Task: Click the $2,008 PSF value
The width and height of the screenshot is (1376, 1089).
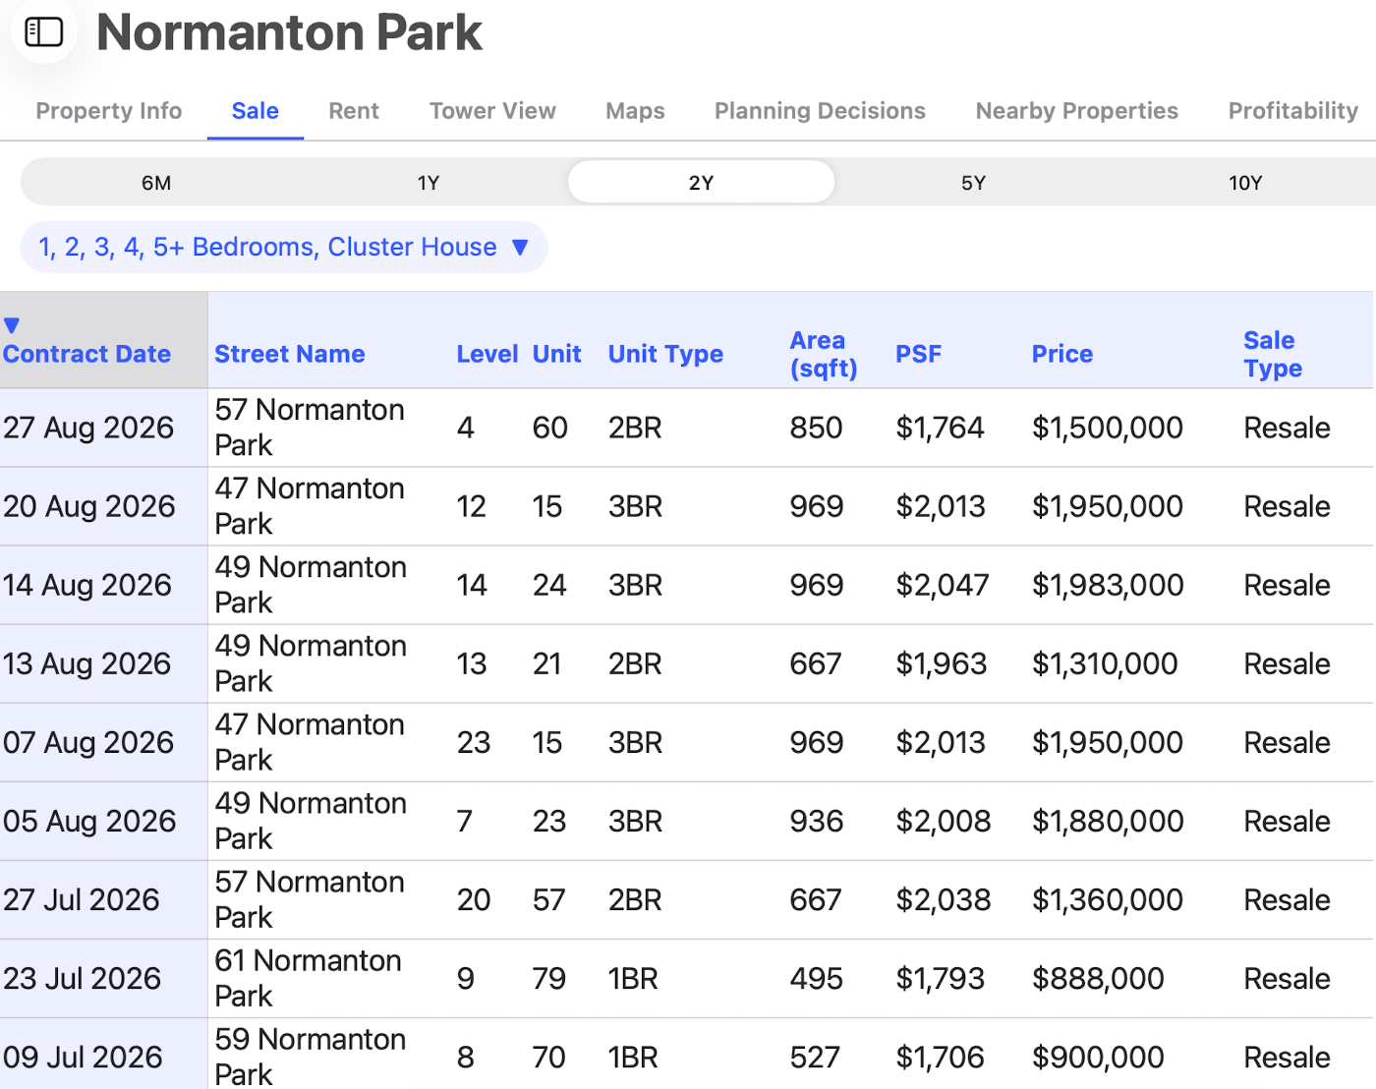Action: coord(943,821)
